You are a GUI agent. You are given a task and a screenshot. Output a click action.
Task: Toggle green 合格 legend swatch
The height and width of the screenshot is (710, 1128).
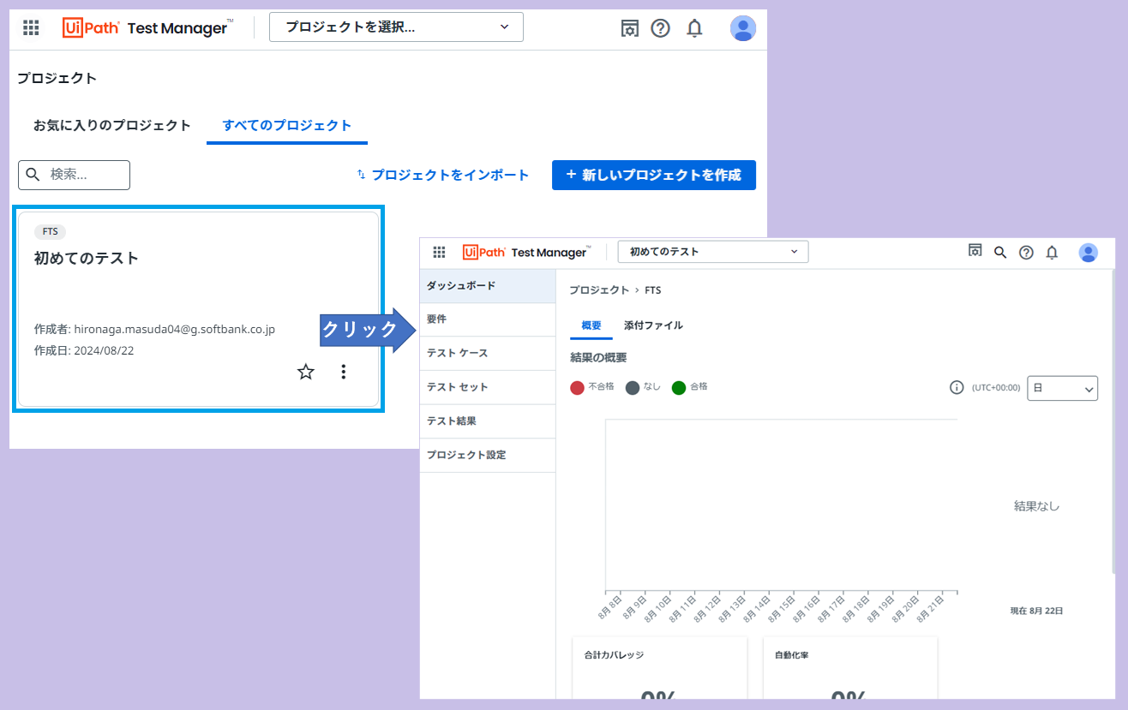(679, 388)
